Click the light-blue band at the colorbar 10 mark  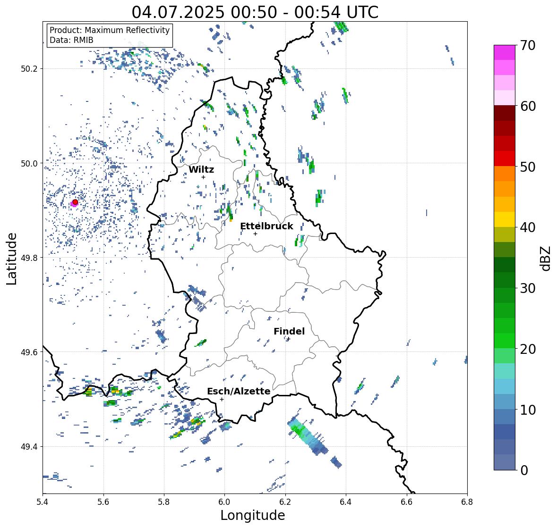[x=505, y=402]
